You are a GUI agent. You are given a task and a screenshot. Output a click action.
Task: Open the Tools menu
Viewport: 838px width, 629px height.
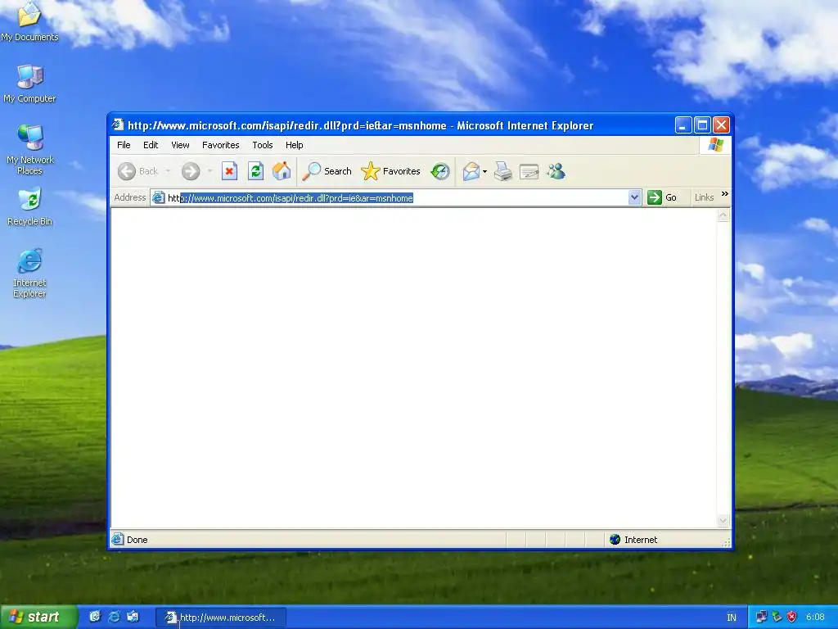[x=263, y=145]
